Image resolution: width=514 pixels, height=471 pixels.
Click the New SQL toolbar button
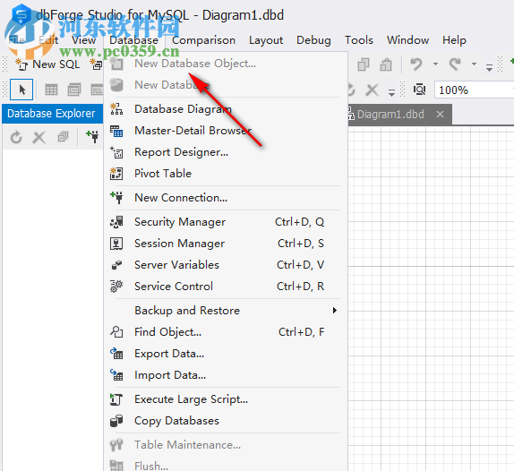coord(47,64)
